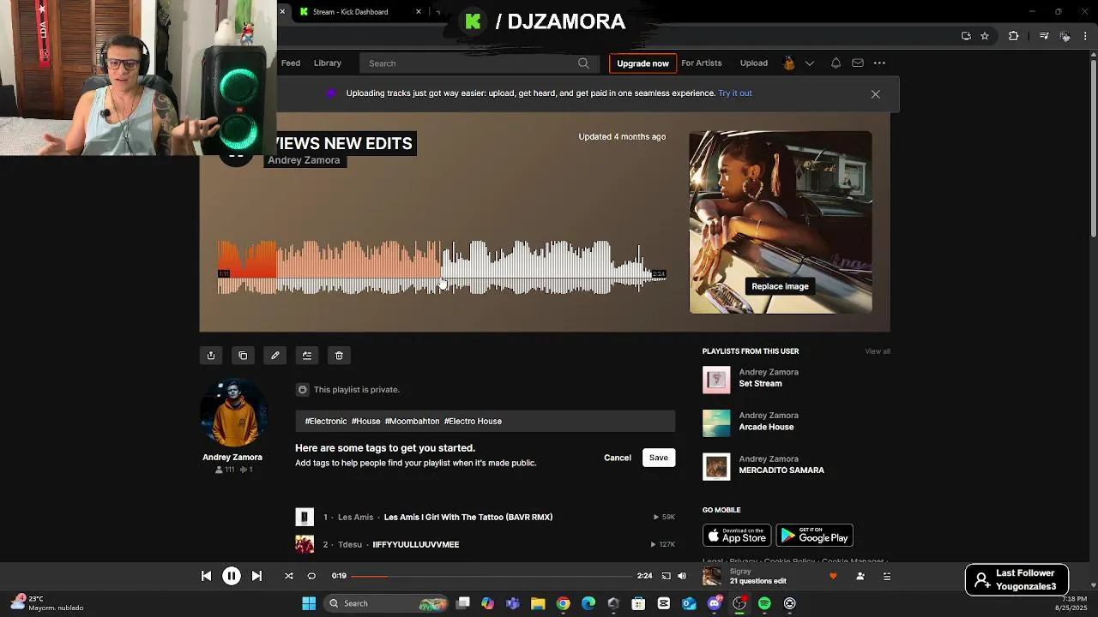
Task: Toggle like on 21 questions edit
Action: [833, 576]
